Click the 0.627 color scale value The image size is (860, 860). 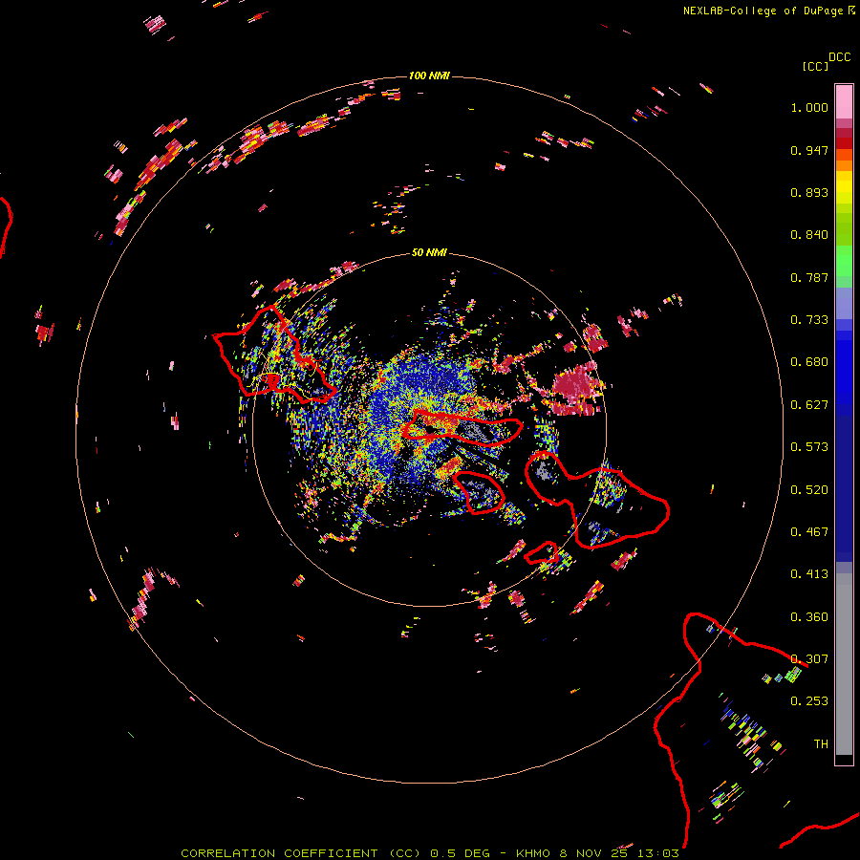(809, 405)
